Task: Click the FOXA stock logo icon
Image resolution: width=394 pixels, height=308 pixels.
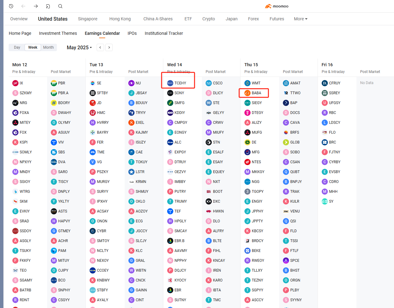Action: point(15,113)
